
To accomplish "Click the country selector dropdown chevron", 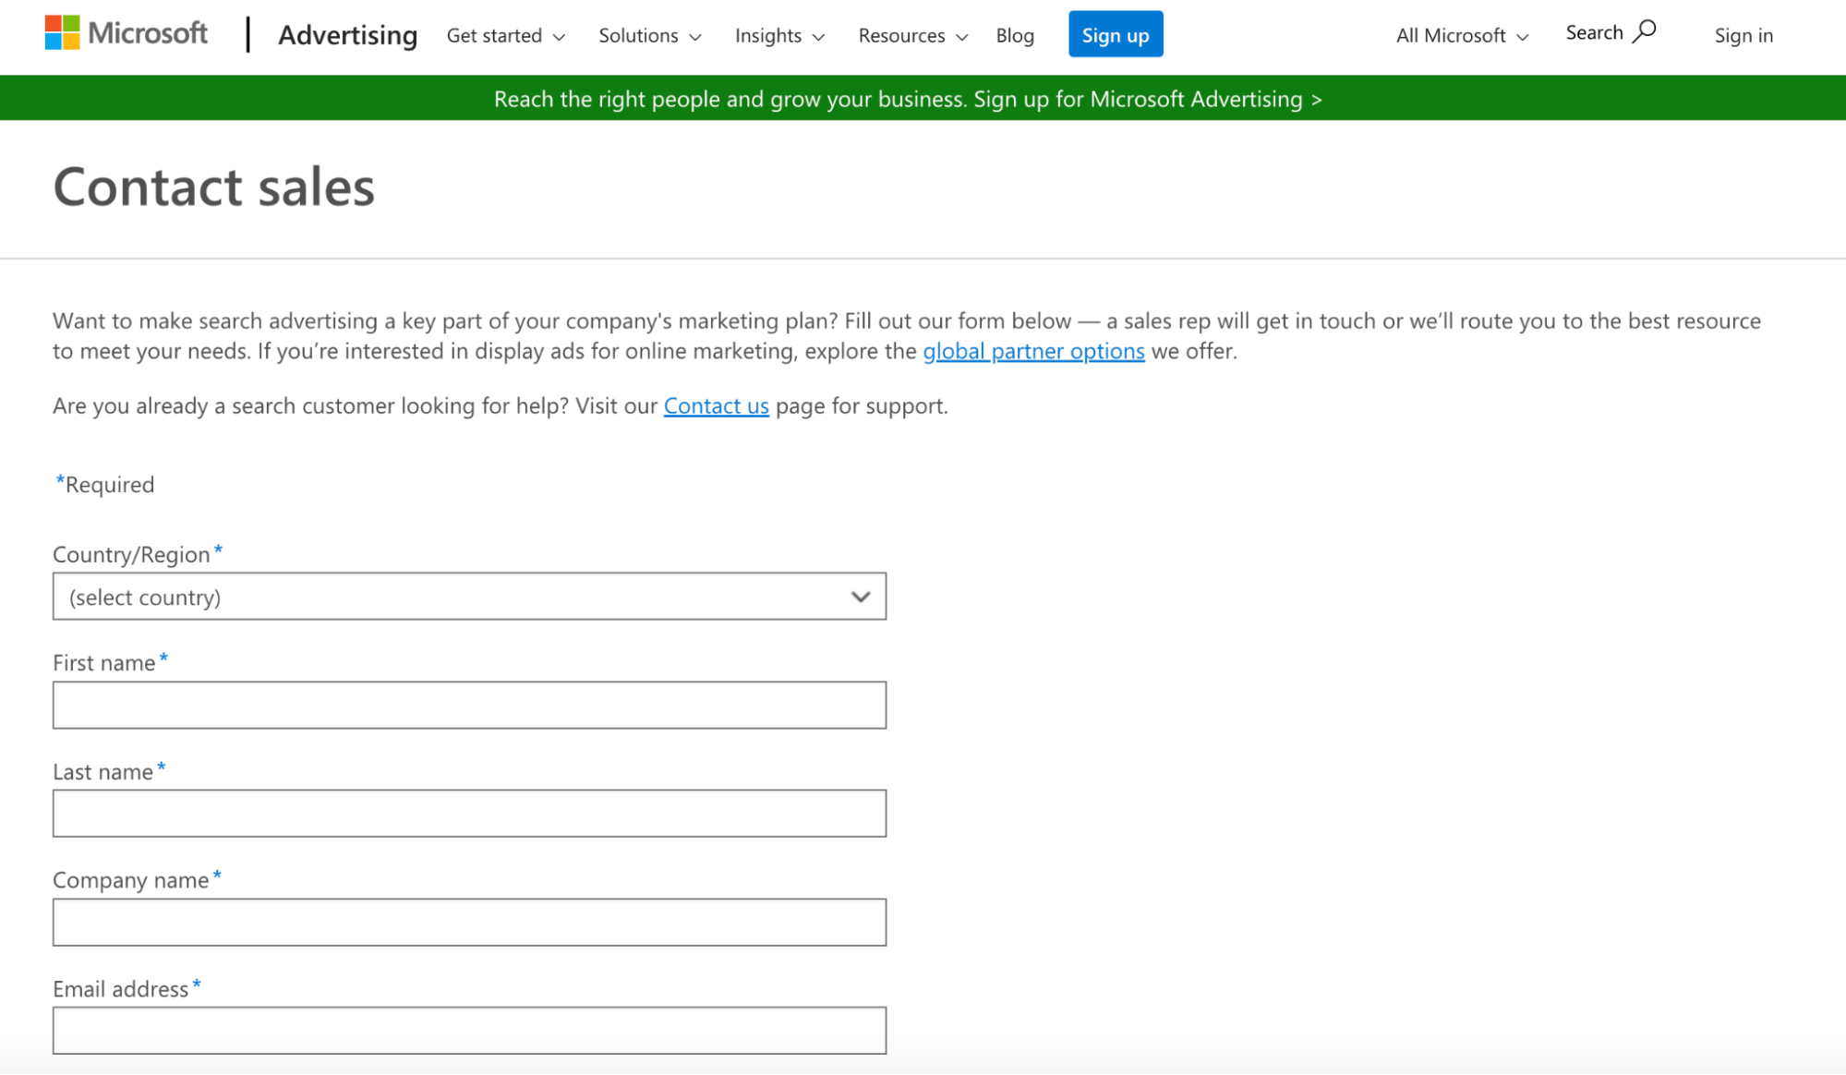I will click(x=861, y=595).
